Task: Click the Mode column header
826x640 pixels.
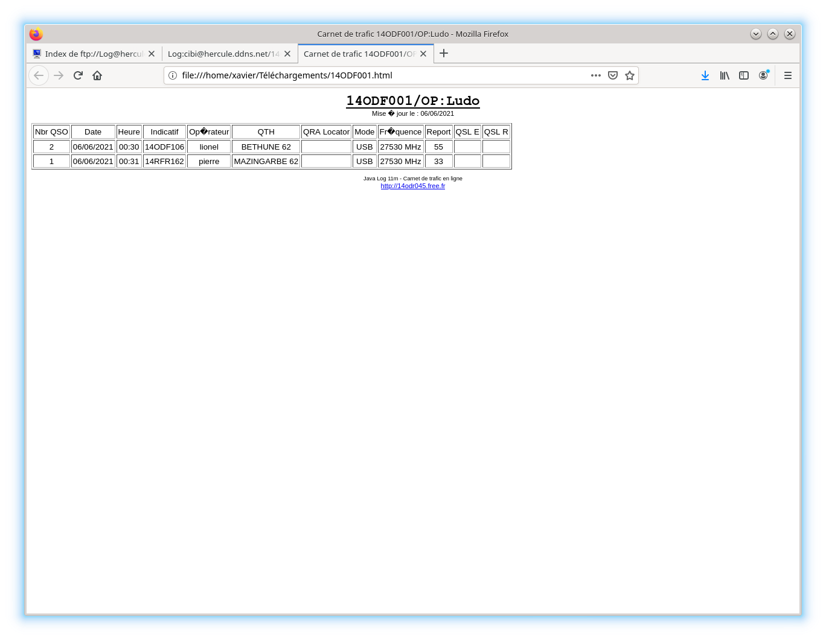Action: tap(365, 132)
